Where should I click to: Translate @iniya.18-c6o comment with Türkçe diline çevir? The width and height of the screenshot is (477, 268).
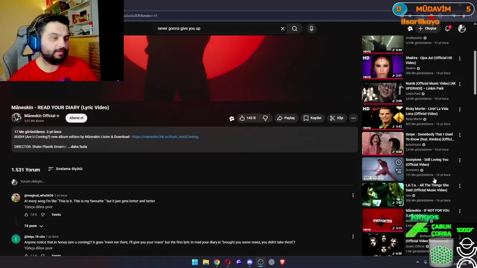pos(38,248)
